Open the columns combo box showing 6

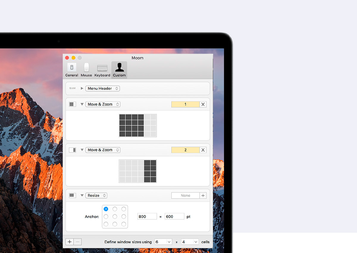163,242
